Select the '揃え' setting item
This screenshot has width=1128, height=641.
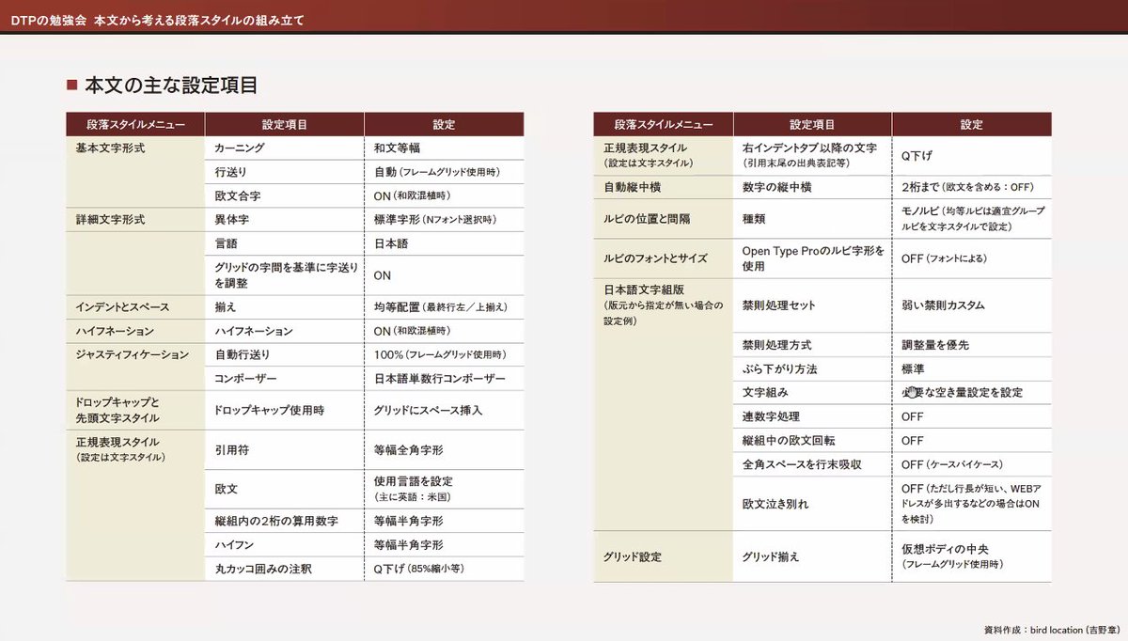click(x=225, y=307)
